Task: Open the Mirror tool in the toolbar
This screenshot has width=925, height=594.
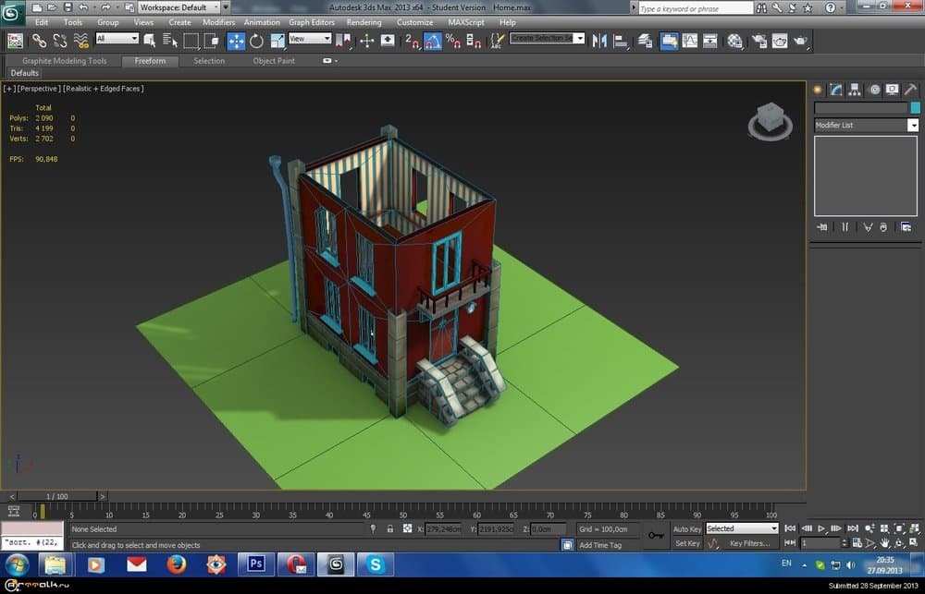Action: [599, 41]
